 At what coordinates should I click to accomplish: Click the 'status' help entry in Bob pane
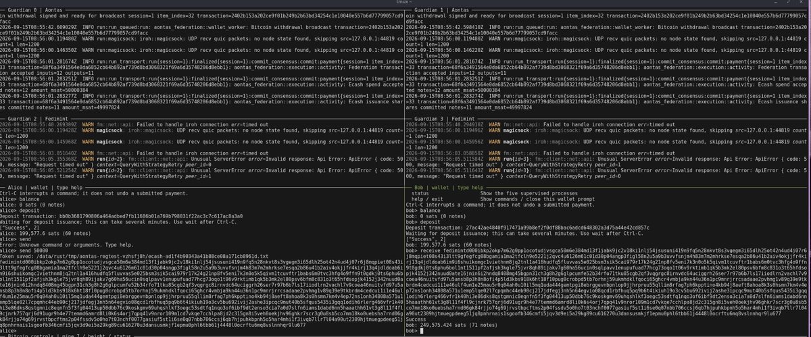pos(419,192)
